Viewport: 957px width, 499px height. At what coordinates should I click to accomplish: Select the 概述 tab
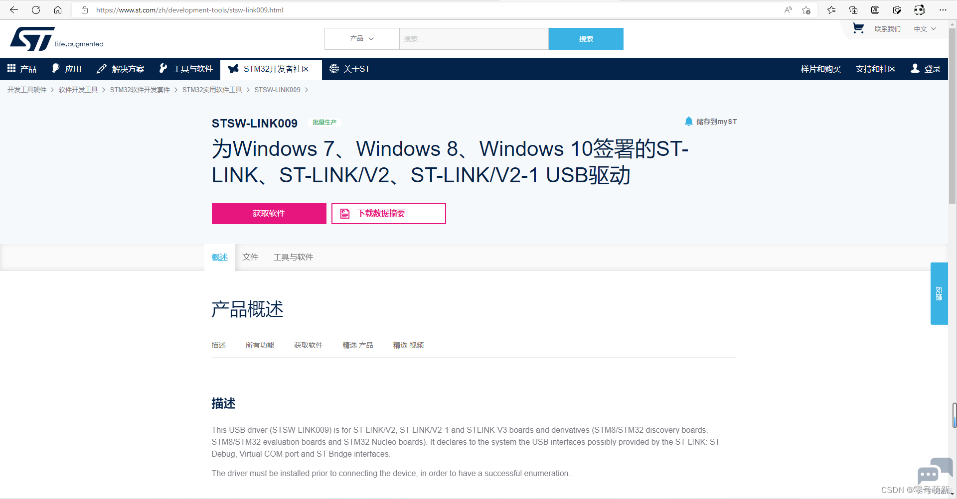220,257
